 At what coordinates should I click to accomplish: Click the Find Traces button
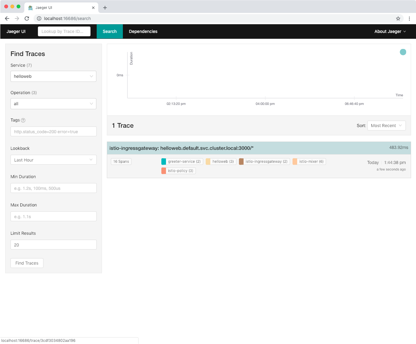click(27, 263)
